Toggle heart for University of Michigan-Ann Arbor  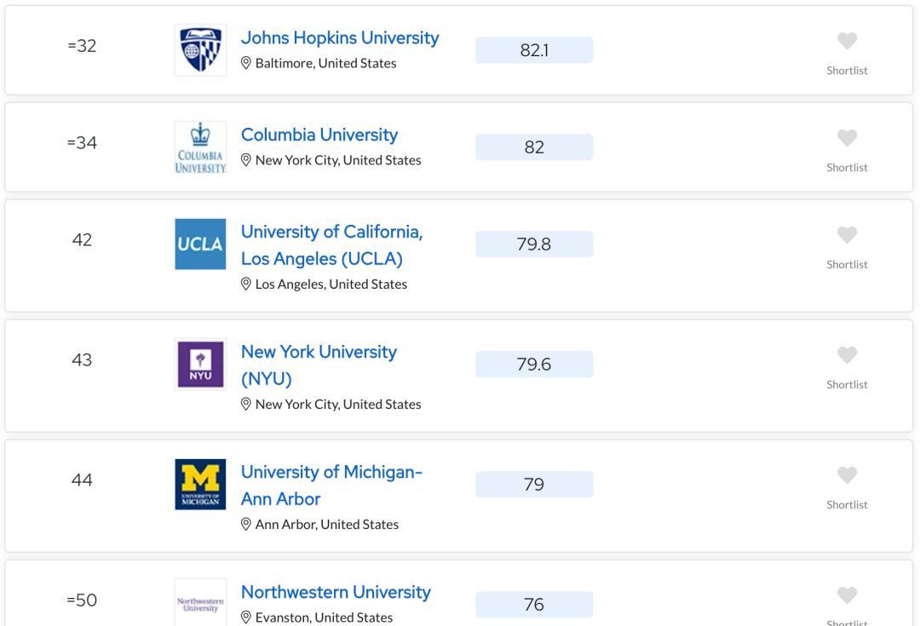click(847, 475)
